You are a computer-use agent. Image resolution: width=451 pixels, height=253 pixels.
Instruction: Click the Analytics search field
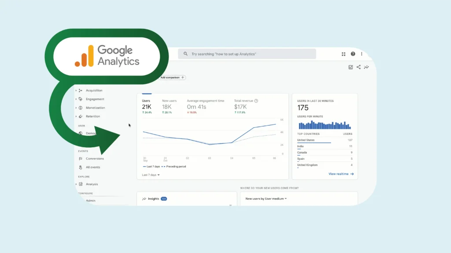point(247,54)
